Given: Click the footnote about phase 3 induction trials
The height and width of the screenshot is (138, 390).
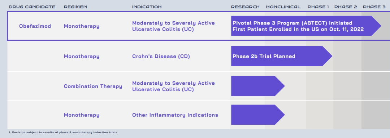Looking at the screenshot, I should point(63,132).
